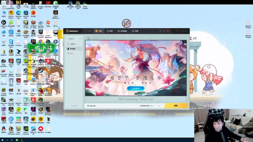253x142 pixels.
Task: Open Rockstar Games Launcher desktop icon
Action: (x=11, y=14)
